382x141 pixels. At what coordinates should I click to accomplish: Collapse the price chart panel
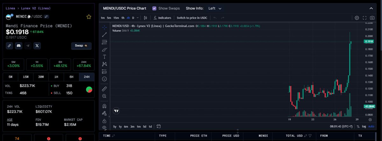[371, 8]
